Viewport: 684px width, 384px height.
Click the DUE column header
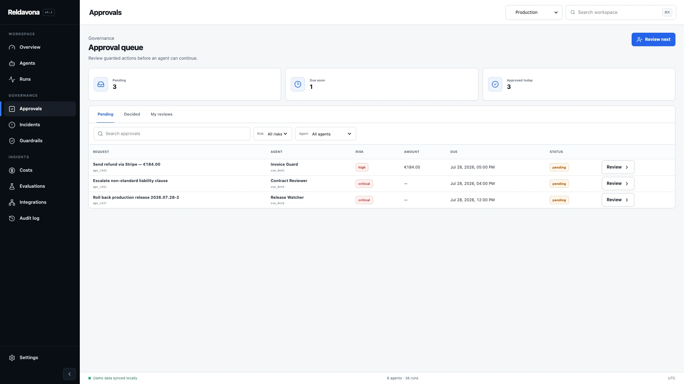pos(454,152)
